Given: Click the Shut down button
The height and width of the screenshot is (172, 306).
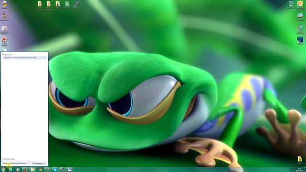Looking at the screenshot, I should coord(37,163).
